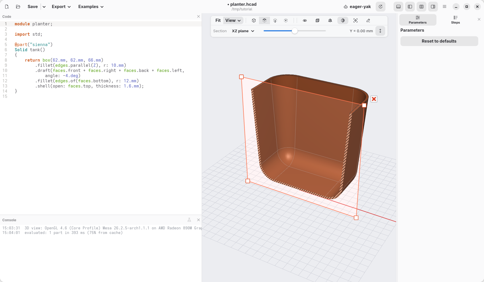
Task: Click the Save button
Action: coord(33,7)
